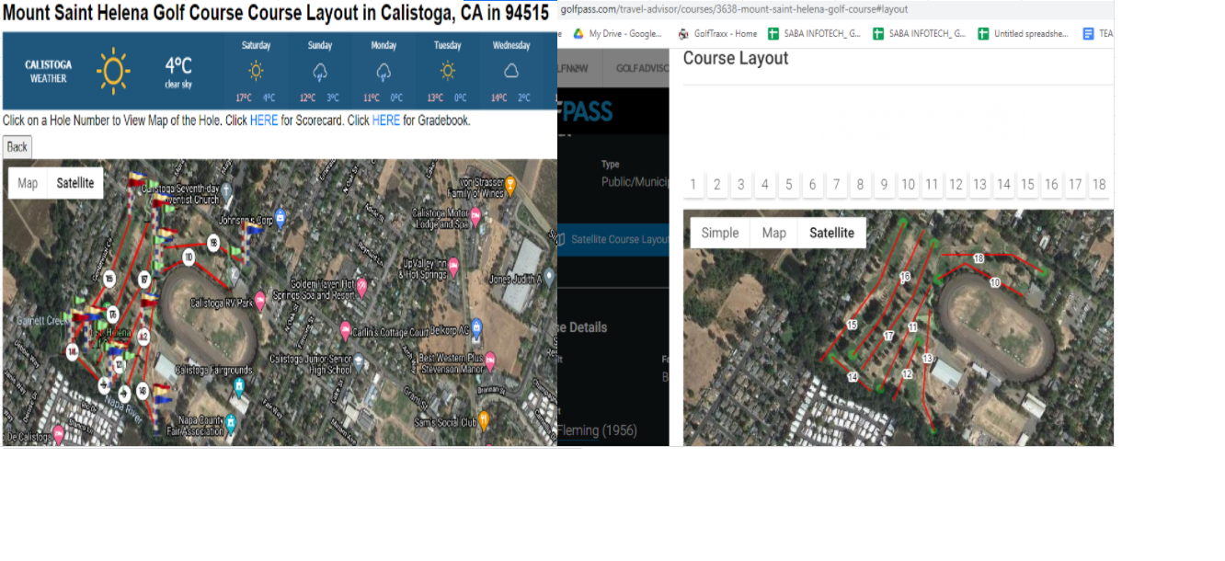This screenshot has width=1225, height=561.
Task: Click the Sam's Social Club pin
Action: tap(485, 419)
